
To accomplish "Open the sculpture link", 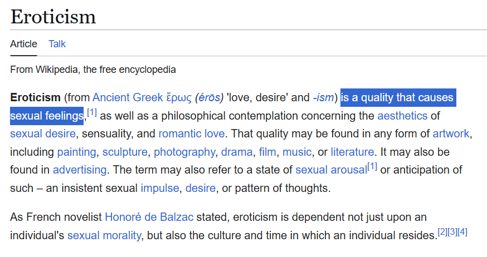I will click(125, 152).
